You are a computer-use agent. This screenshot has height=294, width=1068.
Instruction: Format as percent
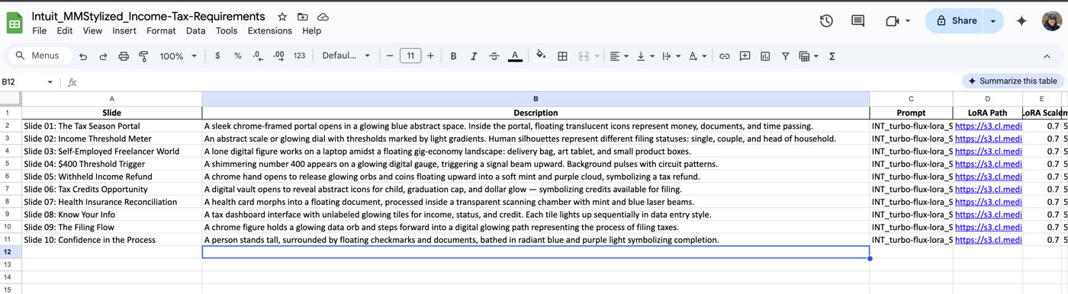pyautogui.click(x=238, y=56)
